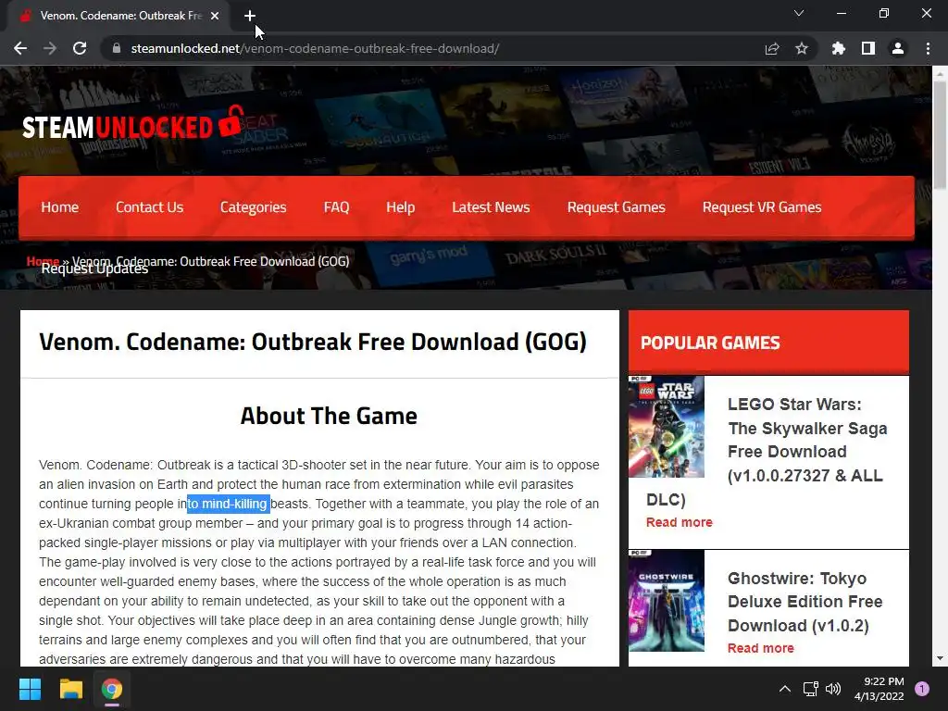Open the Help menu item
The image size is (948, 711).
[400, 207]
